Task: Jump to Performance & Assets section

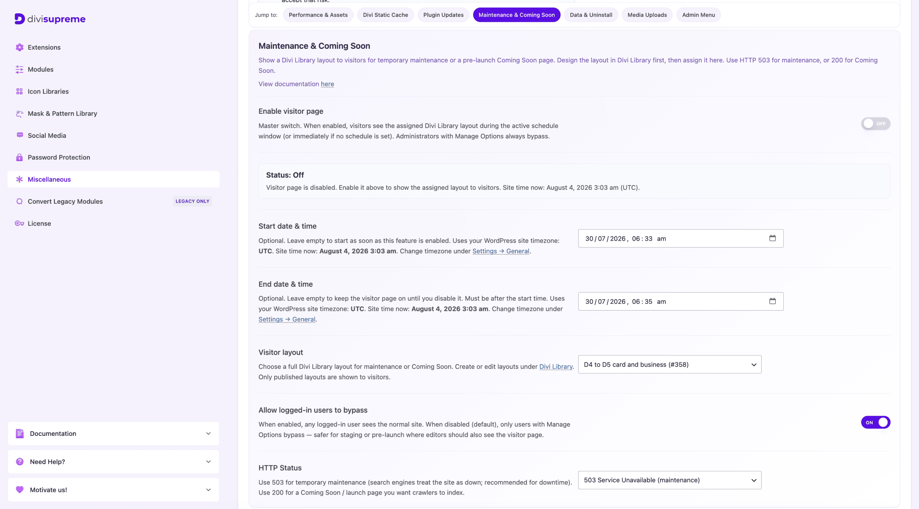Action: (x=318, y=15)
